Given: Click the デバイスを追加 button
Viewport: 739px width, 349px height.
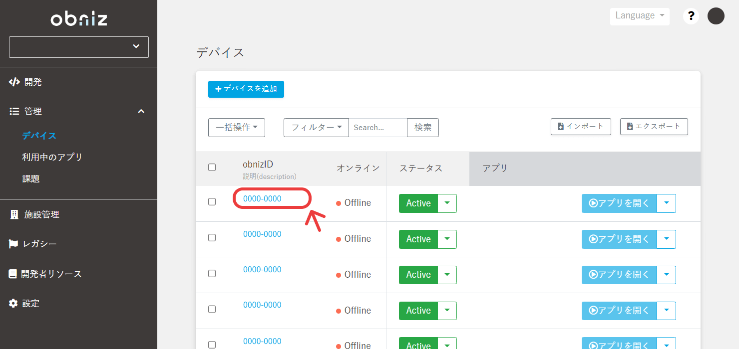Looking at the screenshot, I should [x=246, y=89].
